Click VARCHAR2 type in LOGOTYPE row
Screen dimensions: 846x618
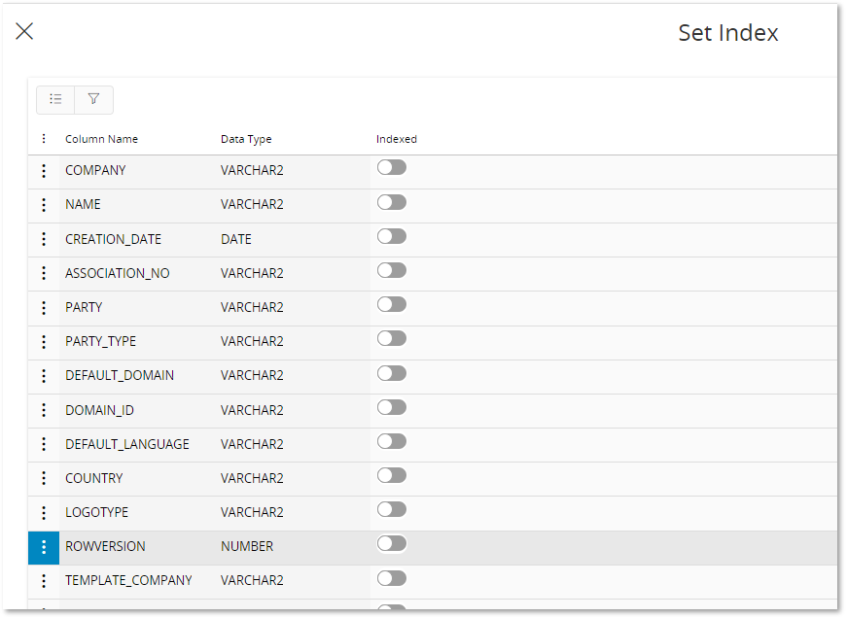pyautogui.click(x=252, y=512)
